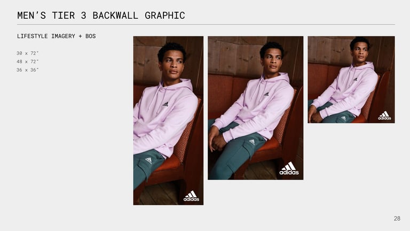
Task: Select the hoodie chest logo in the tallest narrow image
Action: coord(165,104)
